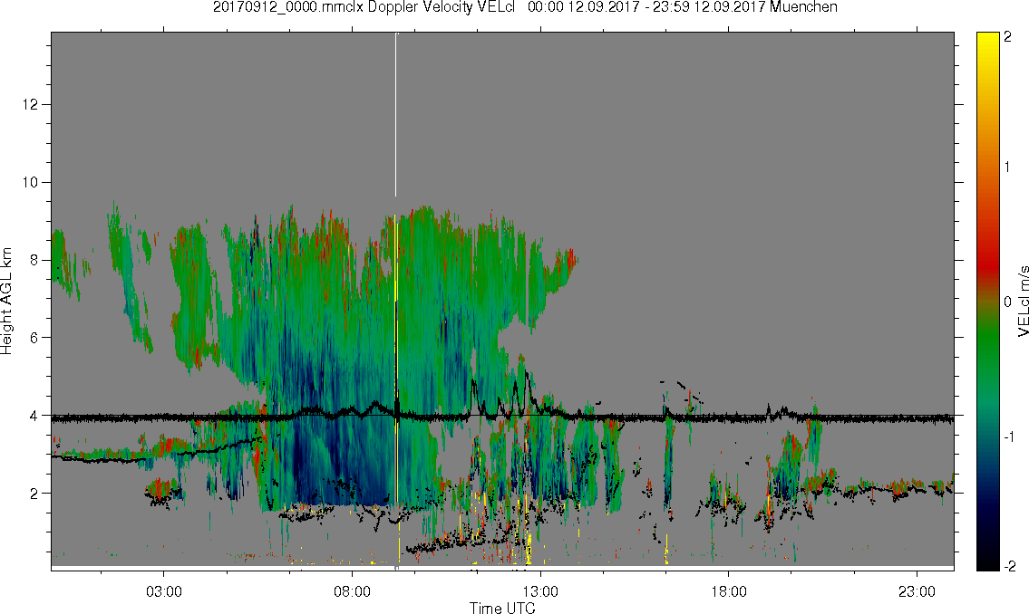Screen dimensions: 1029x614
Task: Click the colorbar's yellow top end
Action: (987, 37)
